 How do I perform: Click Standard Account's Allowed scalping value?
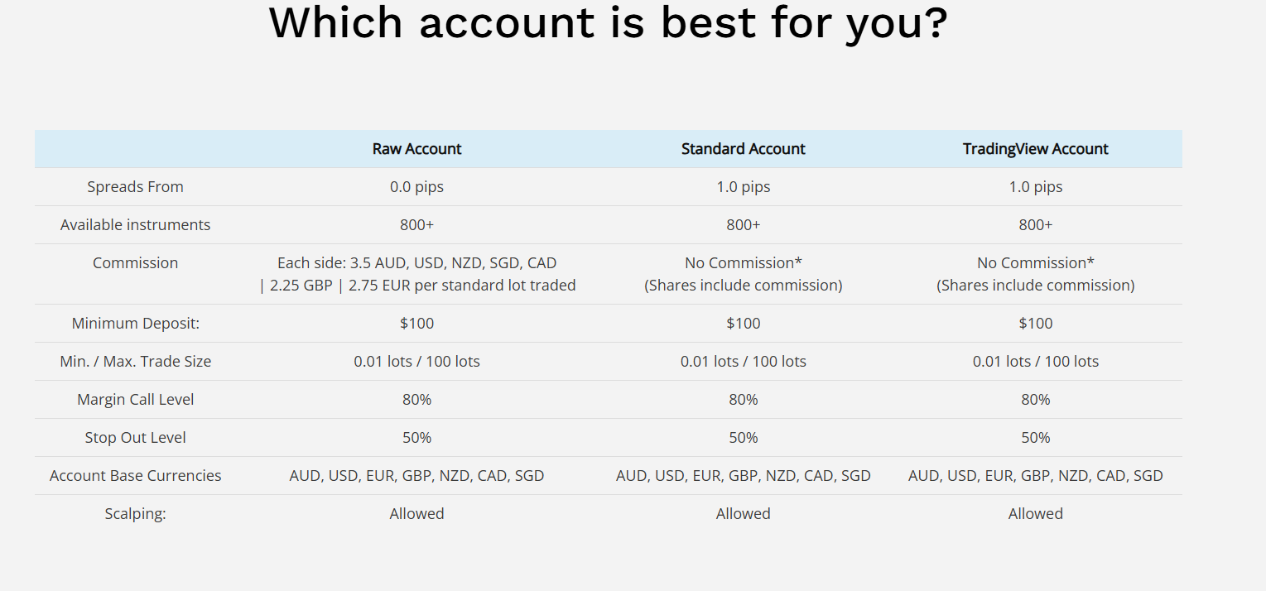point(743,514)
